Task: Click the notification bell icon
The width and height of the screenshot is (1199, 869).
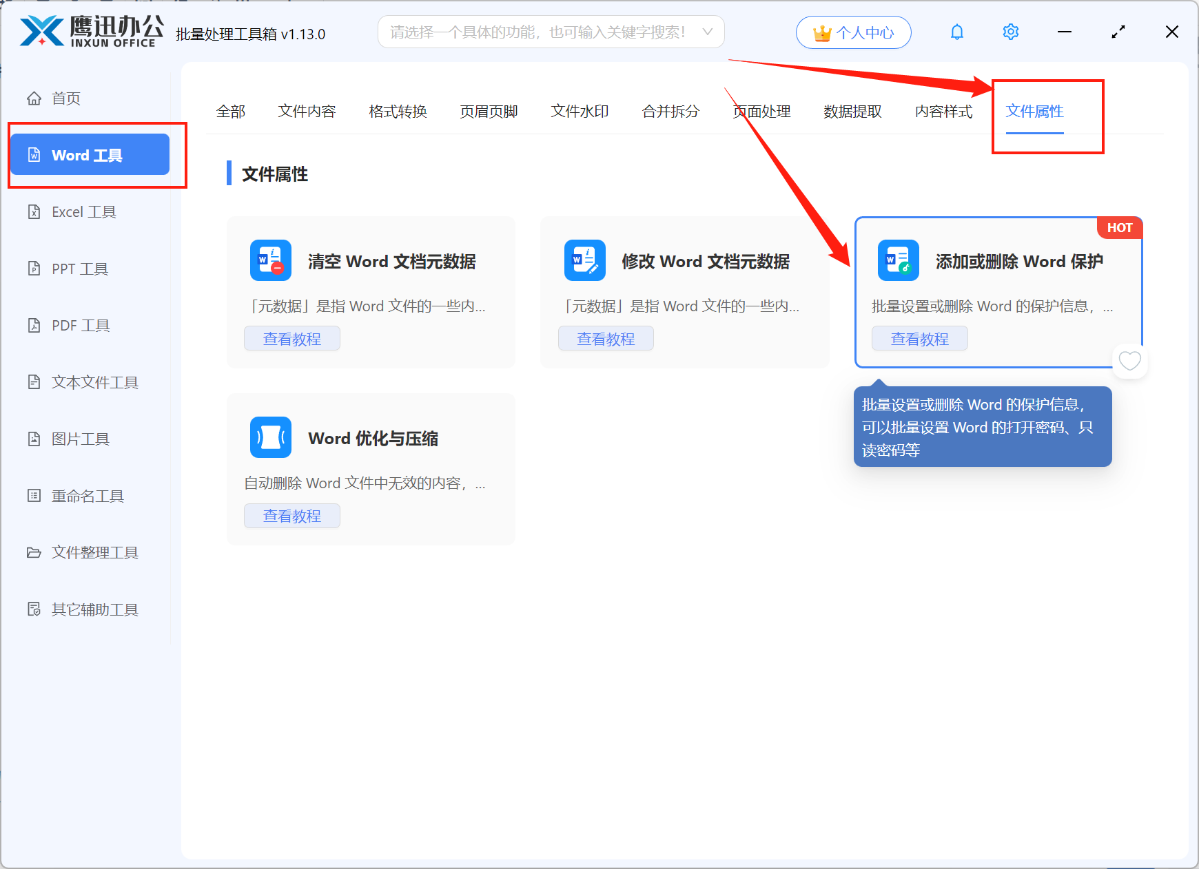Action: click(x=957, y=32)
